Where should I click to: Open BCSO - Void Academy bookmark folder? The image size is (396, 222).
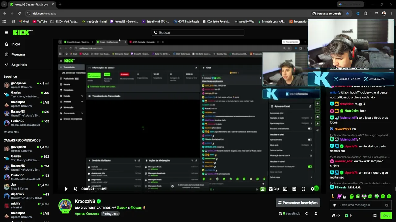(x=64, y=22)
